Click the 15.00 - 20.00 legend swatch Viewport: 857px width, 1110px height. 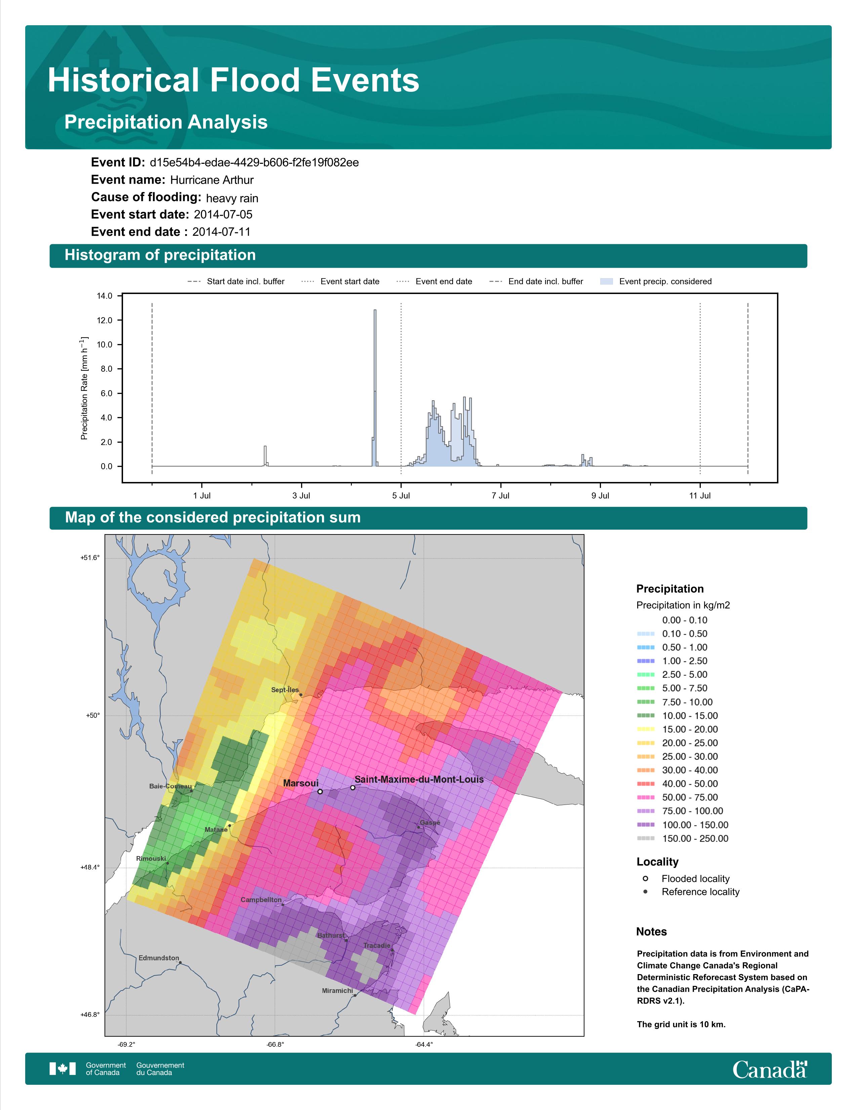646,729
